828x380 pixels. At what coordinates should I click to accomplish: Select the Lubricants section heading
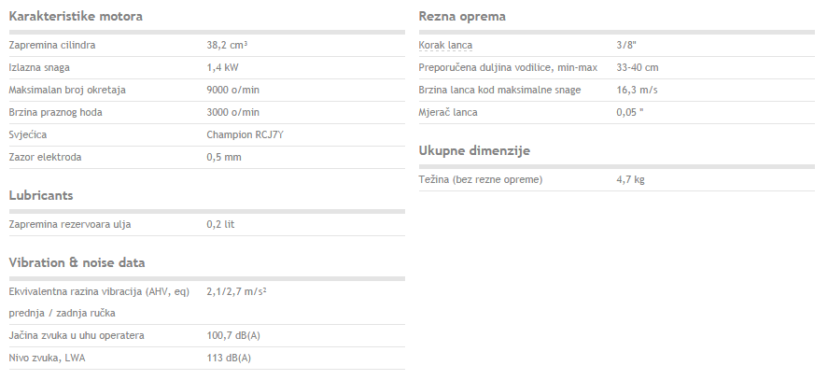point(41,195)
